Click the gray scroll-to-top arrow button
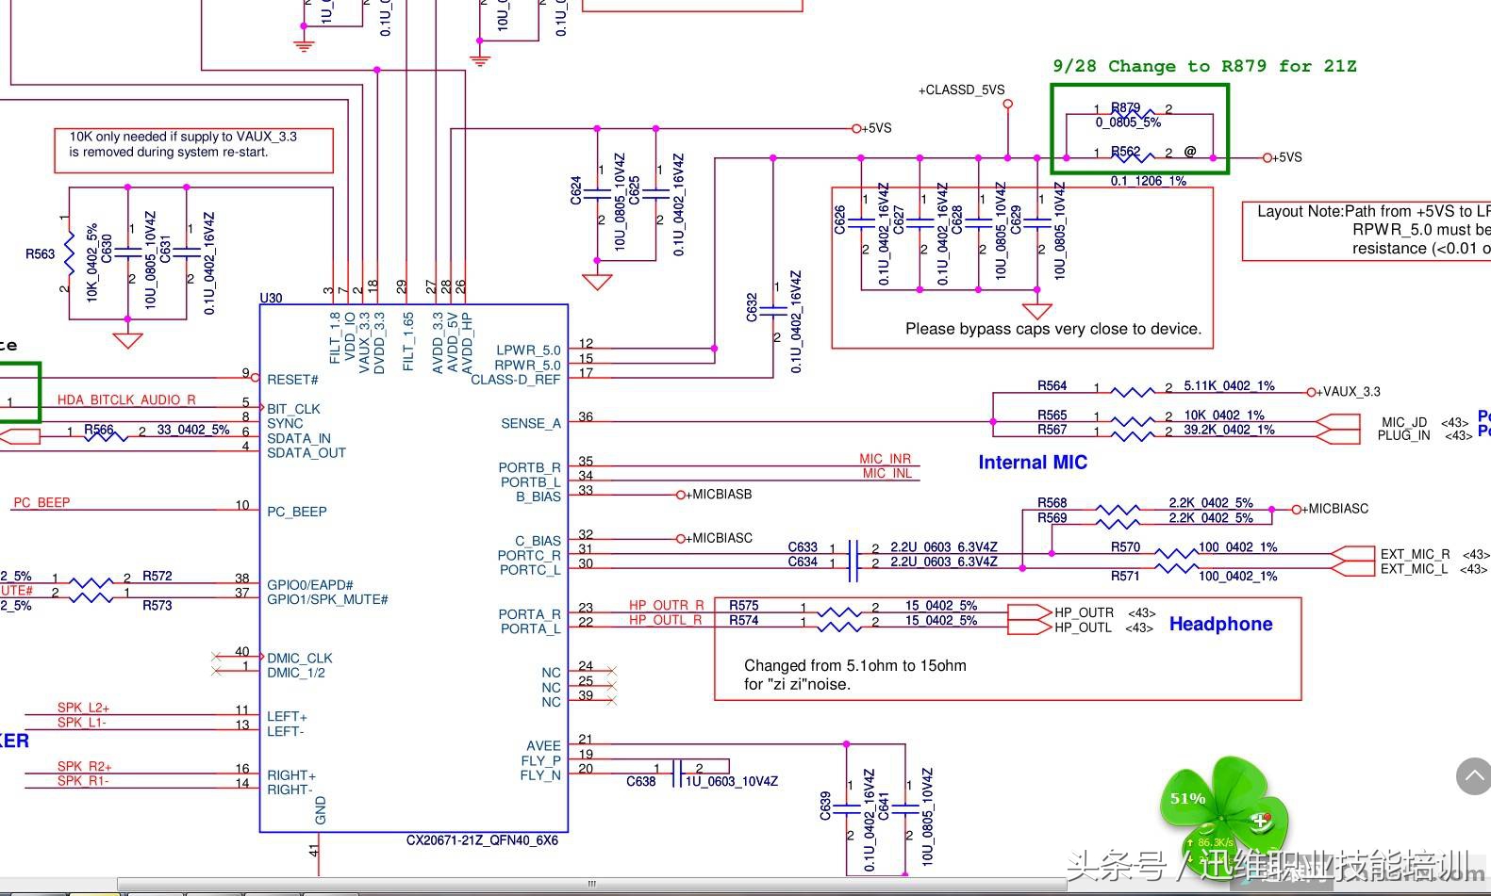 (1473, 776)
